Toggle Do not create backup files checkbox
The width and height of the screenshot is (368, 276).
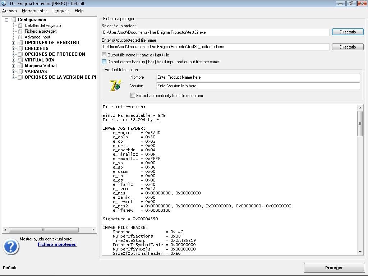click(104, 62)
